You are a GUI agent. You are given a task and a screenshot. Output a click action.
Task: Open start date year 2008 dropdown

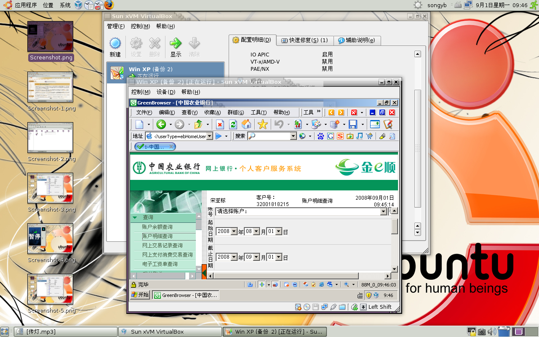pyautogui.click(x=234, y=231)
